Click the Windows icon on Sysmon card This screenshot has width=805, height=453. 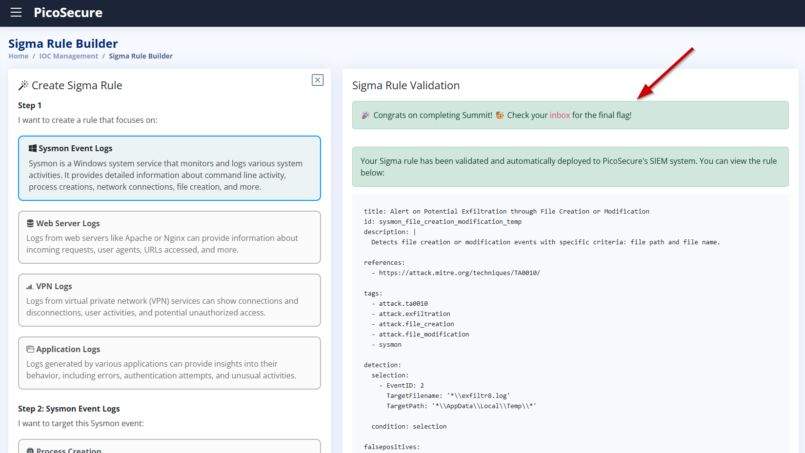point(33,148)
